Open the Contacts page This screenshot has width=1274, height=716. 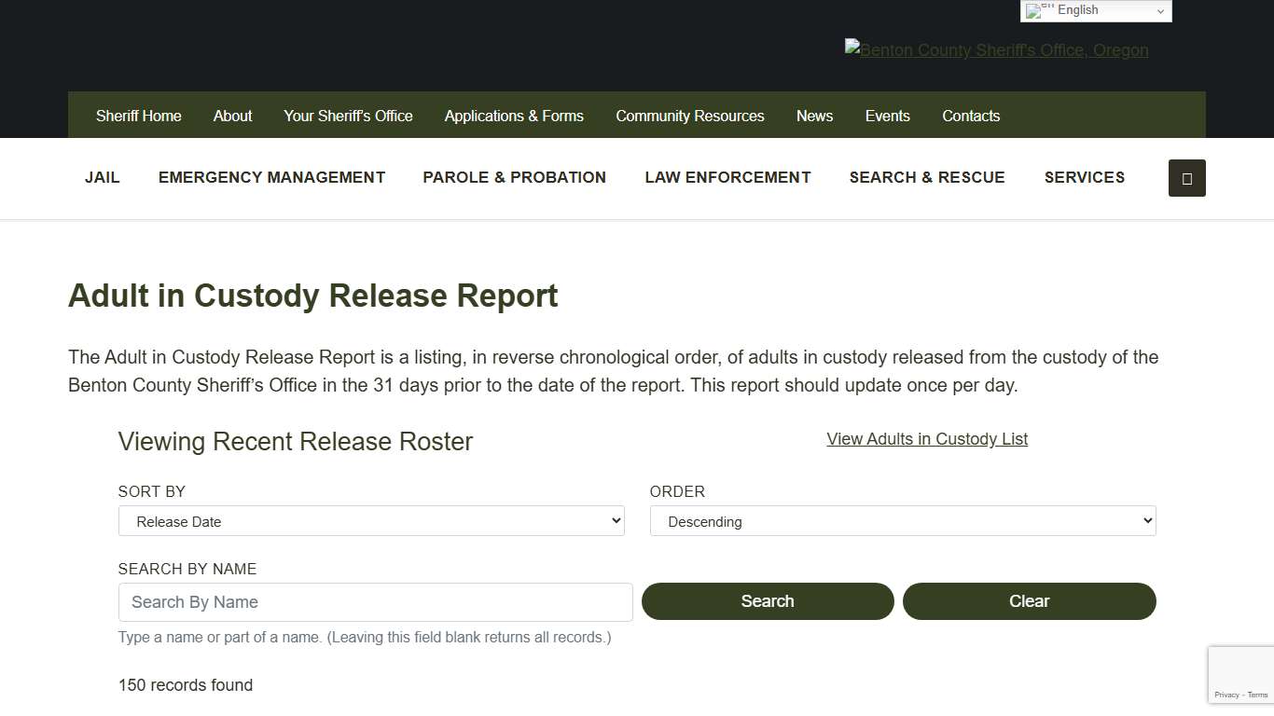[971, 116]
